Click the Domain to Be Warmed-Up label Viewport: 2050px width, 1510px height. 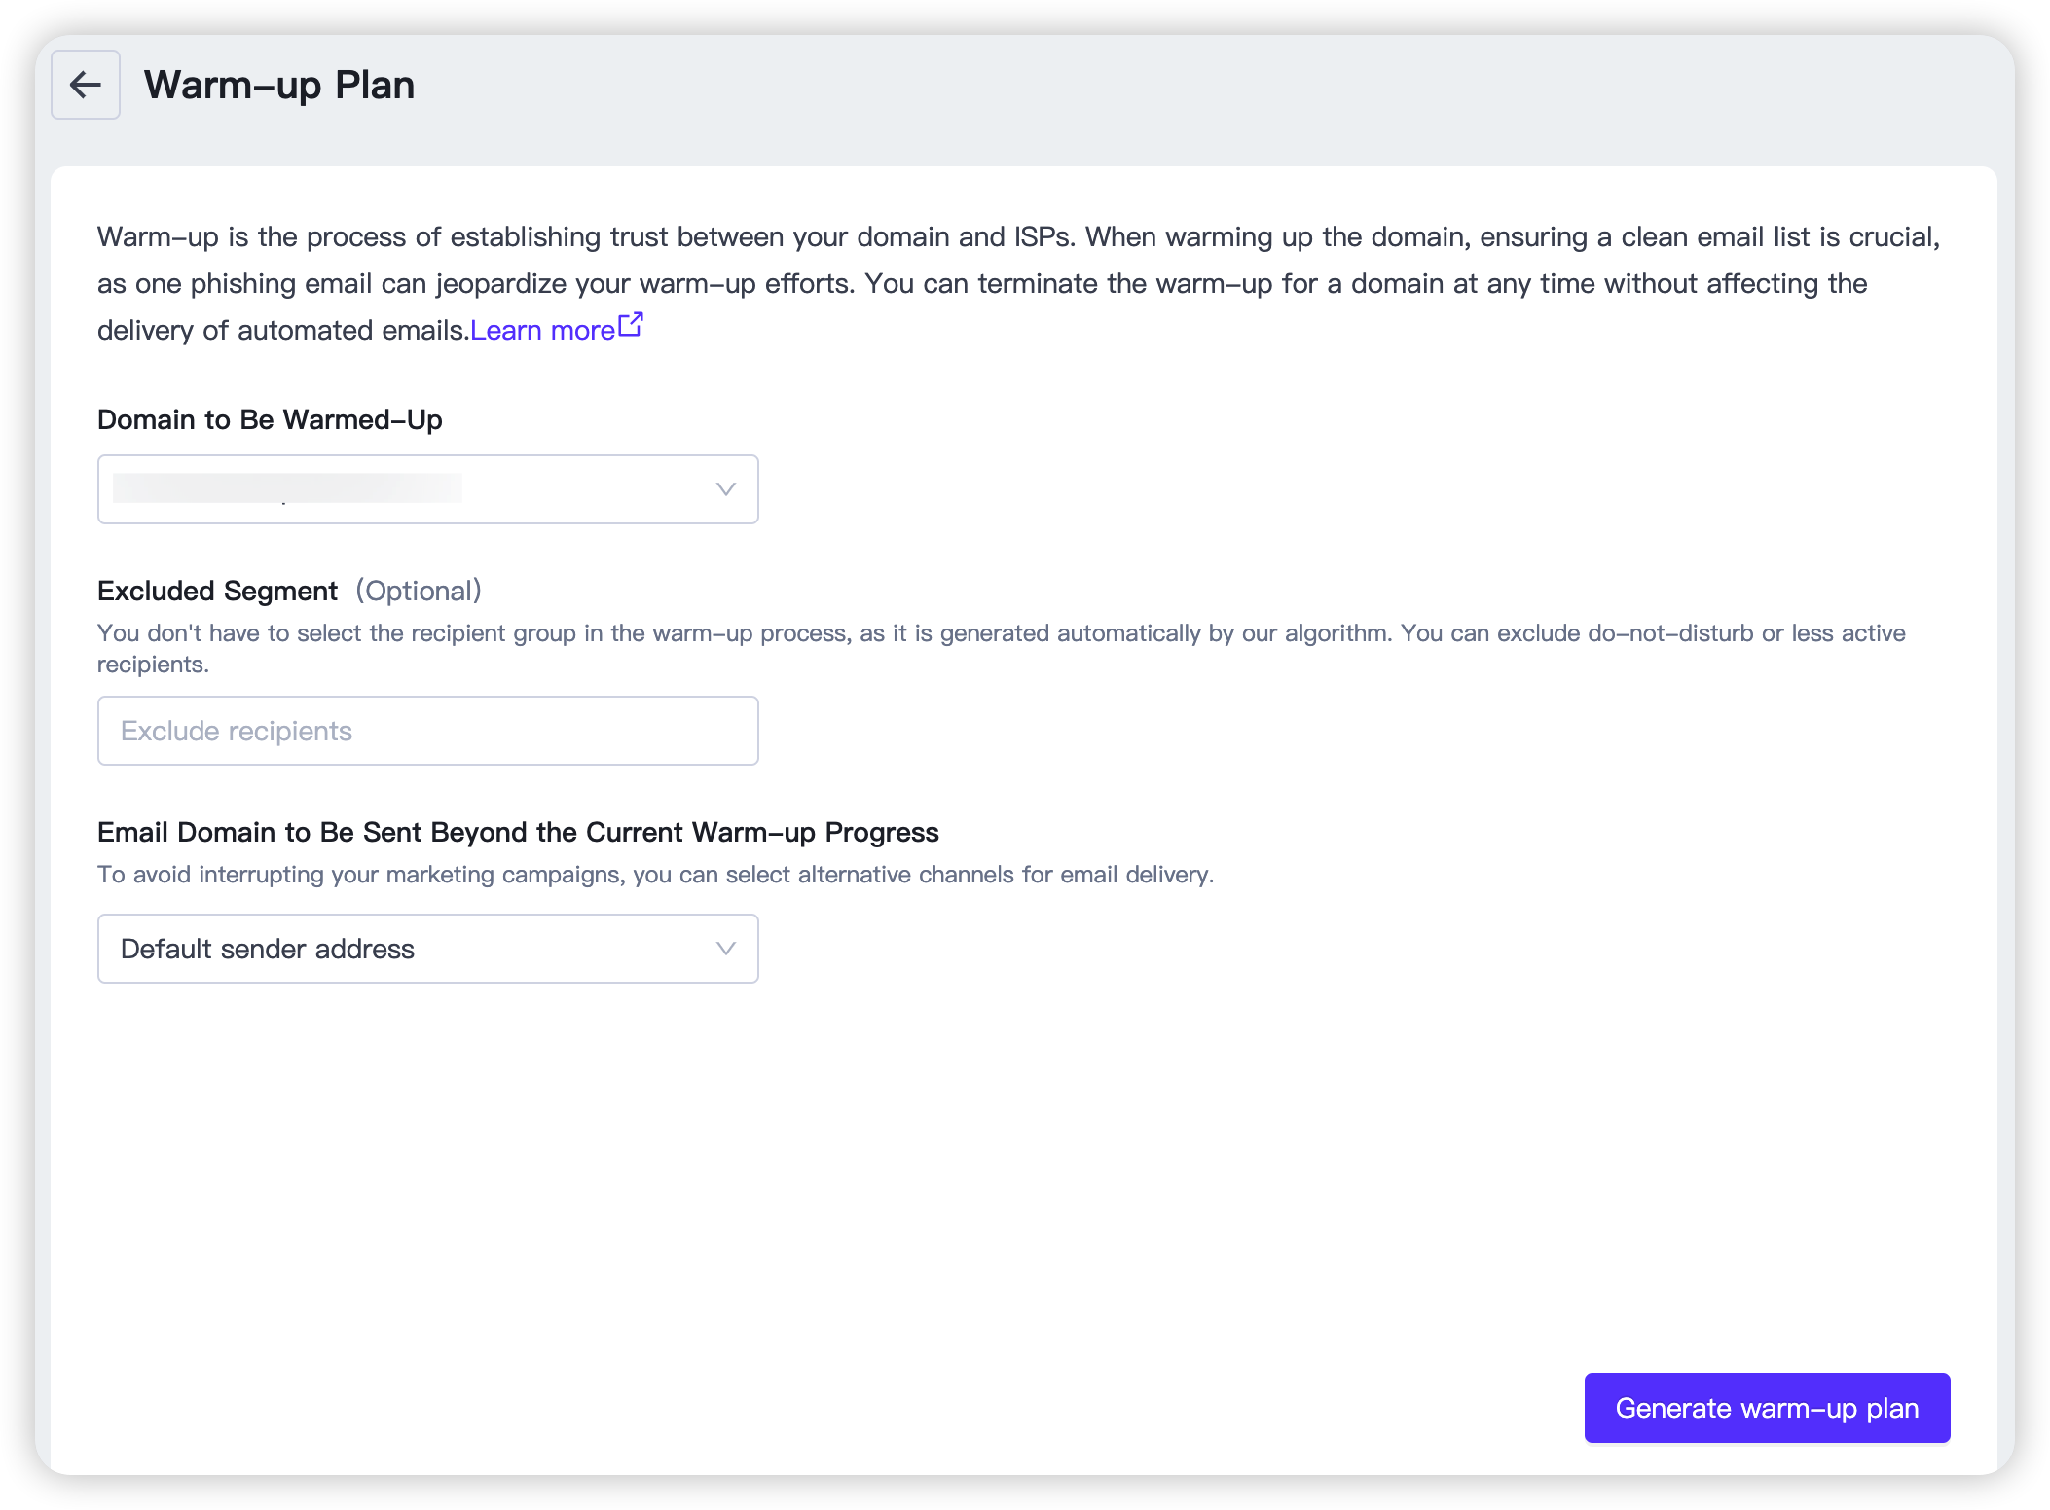tap(270, 419)
